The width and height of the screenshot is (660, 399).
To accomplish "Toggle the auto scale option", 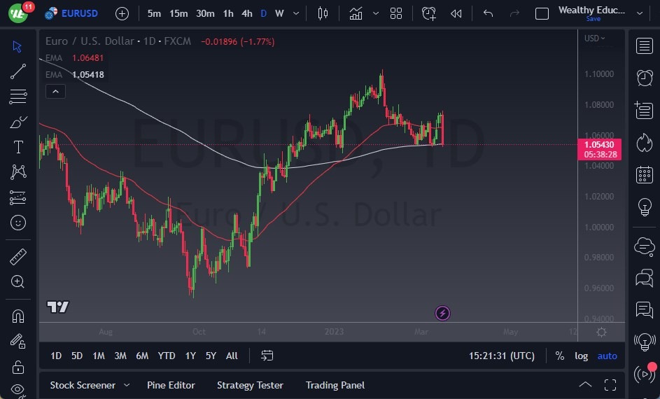I will tap(607, 356).
